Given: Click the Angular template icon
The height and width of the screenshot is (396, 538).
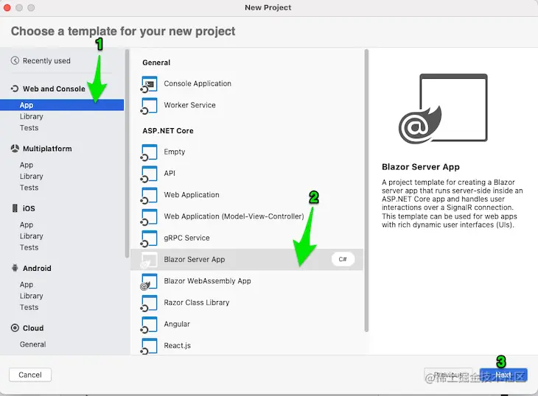Looking at the screenshot, I should [150, 325].
